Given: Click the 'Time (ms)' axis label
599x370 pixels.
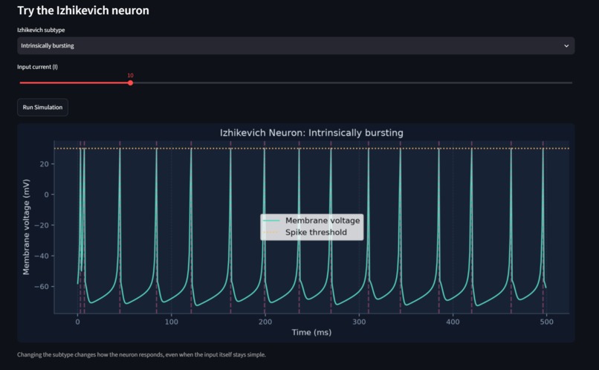Looking at the screenshot, I should 311,332.
